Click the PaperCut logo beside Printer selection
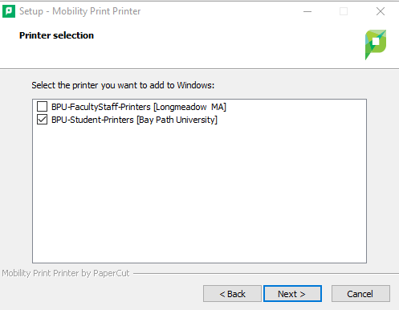This screenshot has height=310, width=399. pyautogui.click(x=376, y=45)
